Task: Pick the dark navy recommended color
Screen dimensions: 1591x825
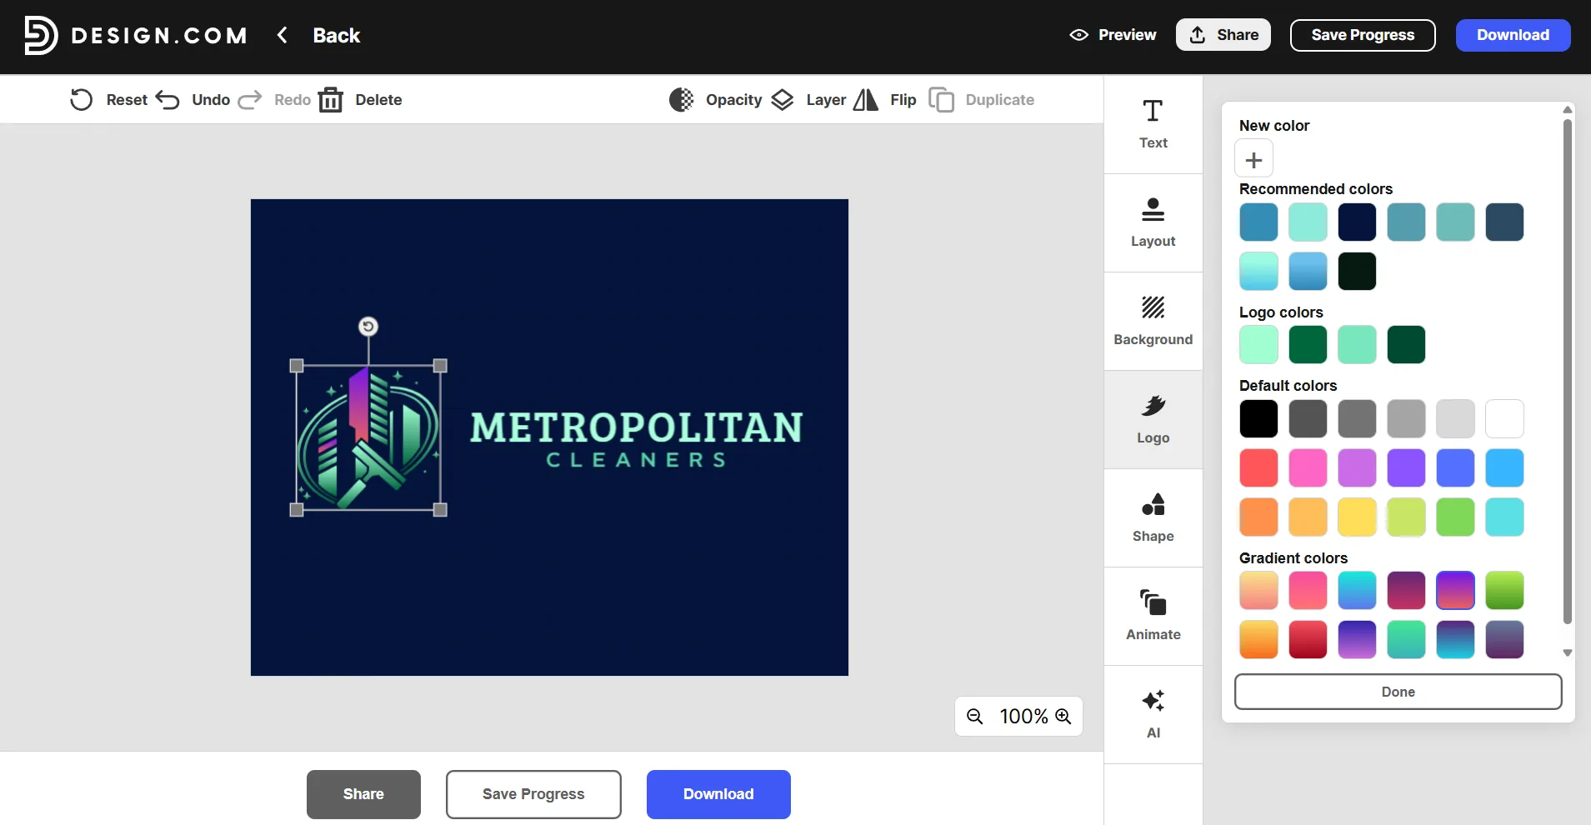Action: click(1357, 222)
